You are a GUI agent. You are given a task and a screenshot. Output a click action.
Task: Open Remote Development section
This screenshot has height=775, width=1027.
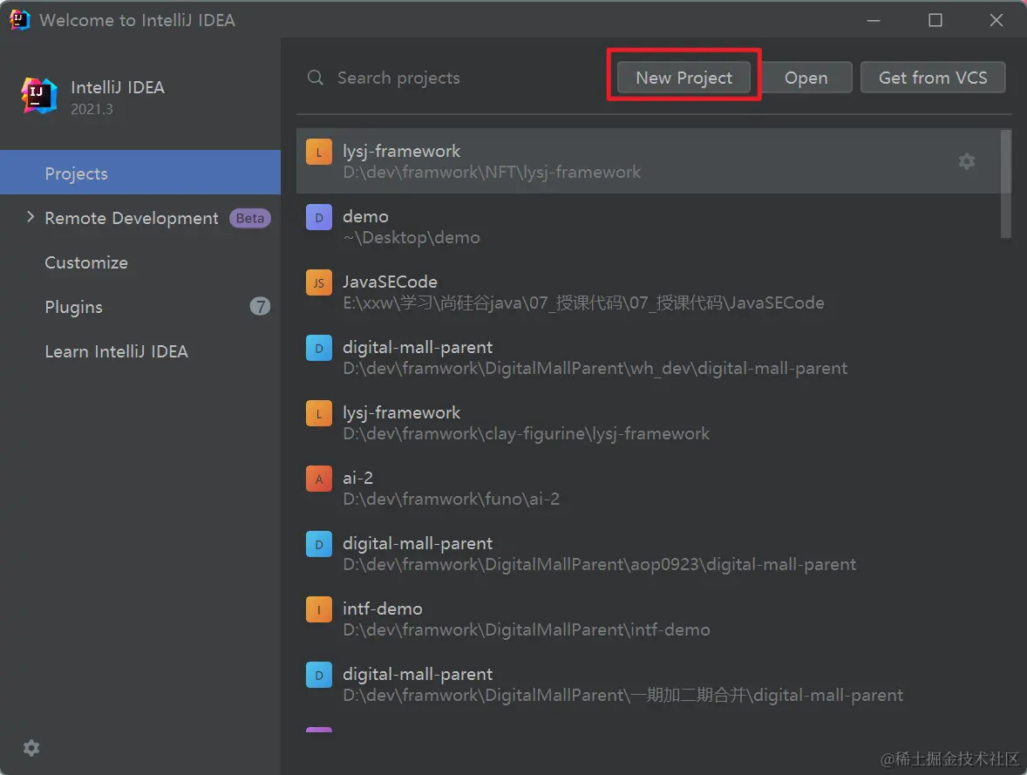coord(131,218)
